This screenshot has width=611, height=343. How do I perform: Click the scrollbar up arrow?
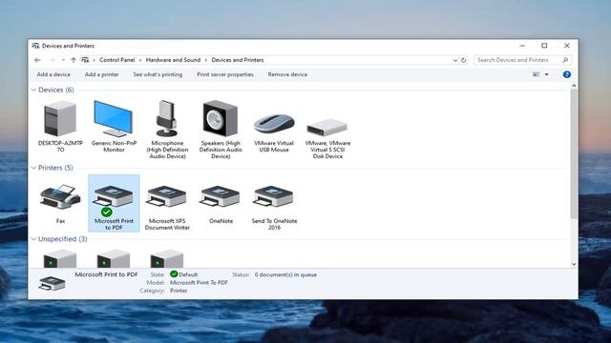coord(574,86)
